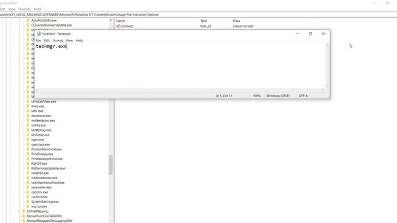Click the folder icon of PrintIsolationHost.exe

[28, 159]
